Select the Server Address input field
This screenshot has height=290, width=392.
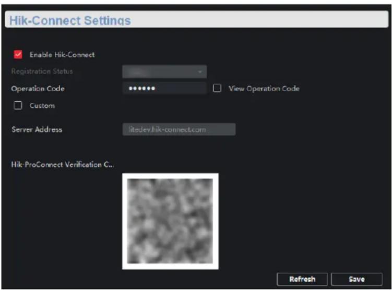[x=179, y=129]
